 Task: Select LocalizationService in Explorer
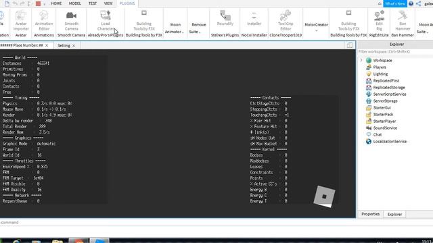(390, 141)
